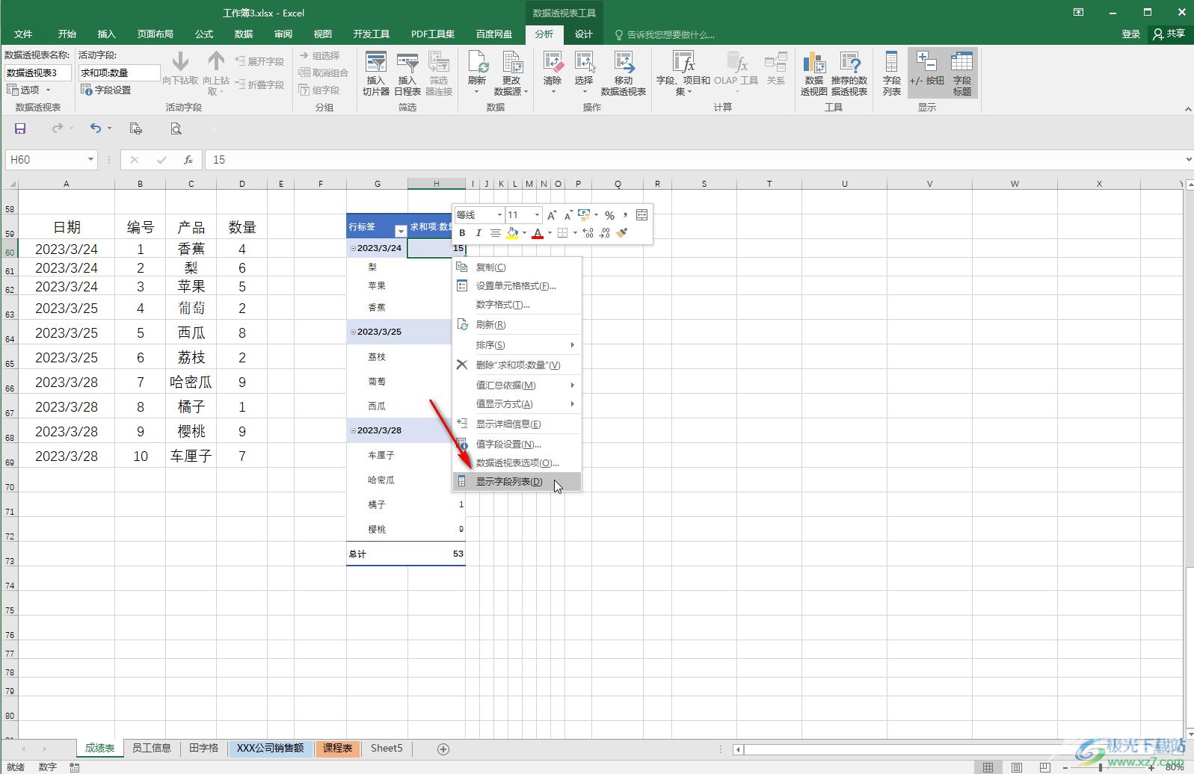
Task: Add a new sheet with plus button
Action: pos(443,749)
